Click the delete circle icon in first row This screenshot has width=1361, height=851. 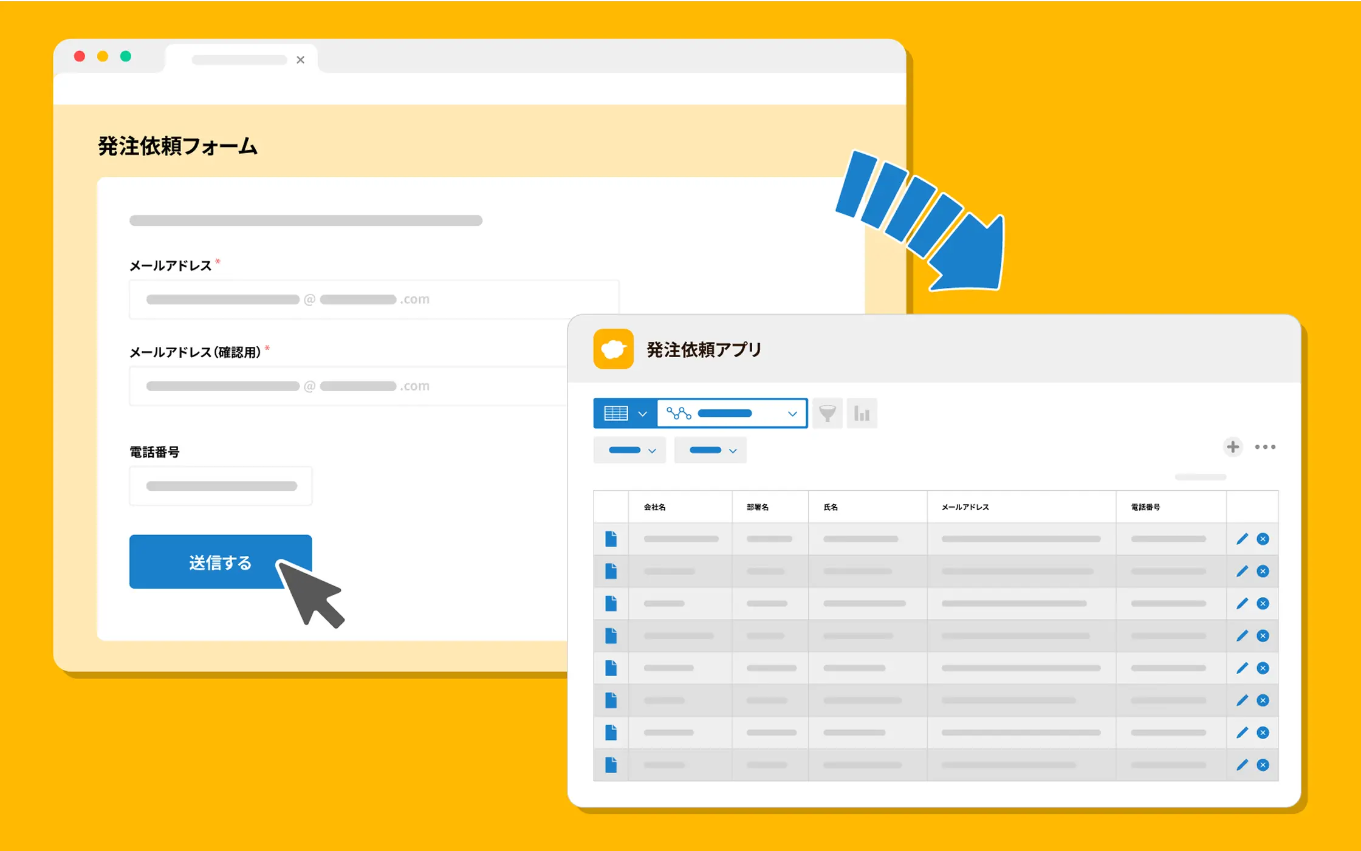(x=1263, y=539)
